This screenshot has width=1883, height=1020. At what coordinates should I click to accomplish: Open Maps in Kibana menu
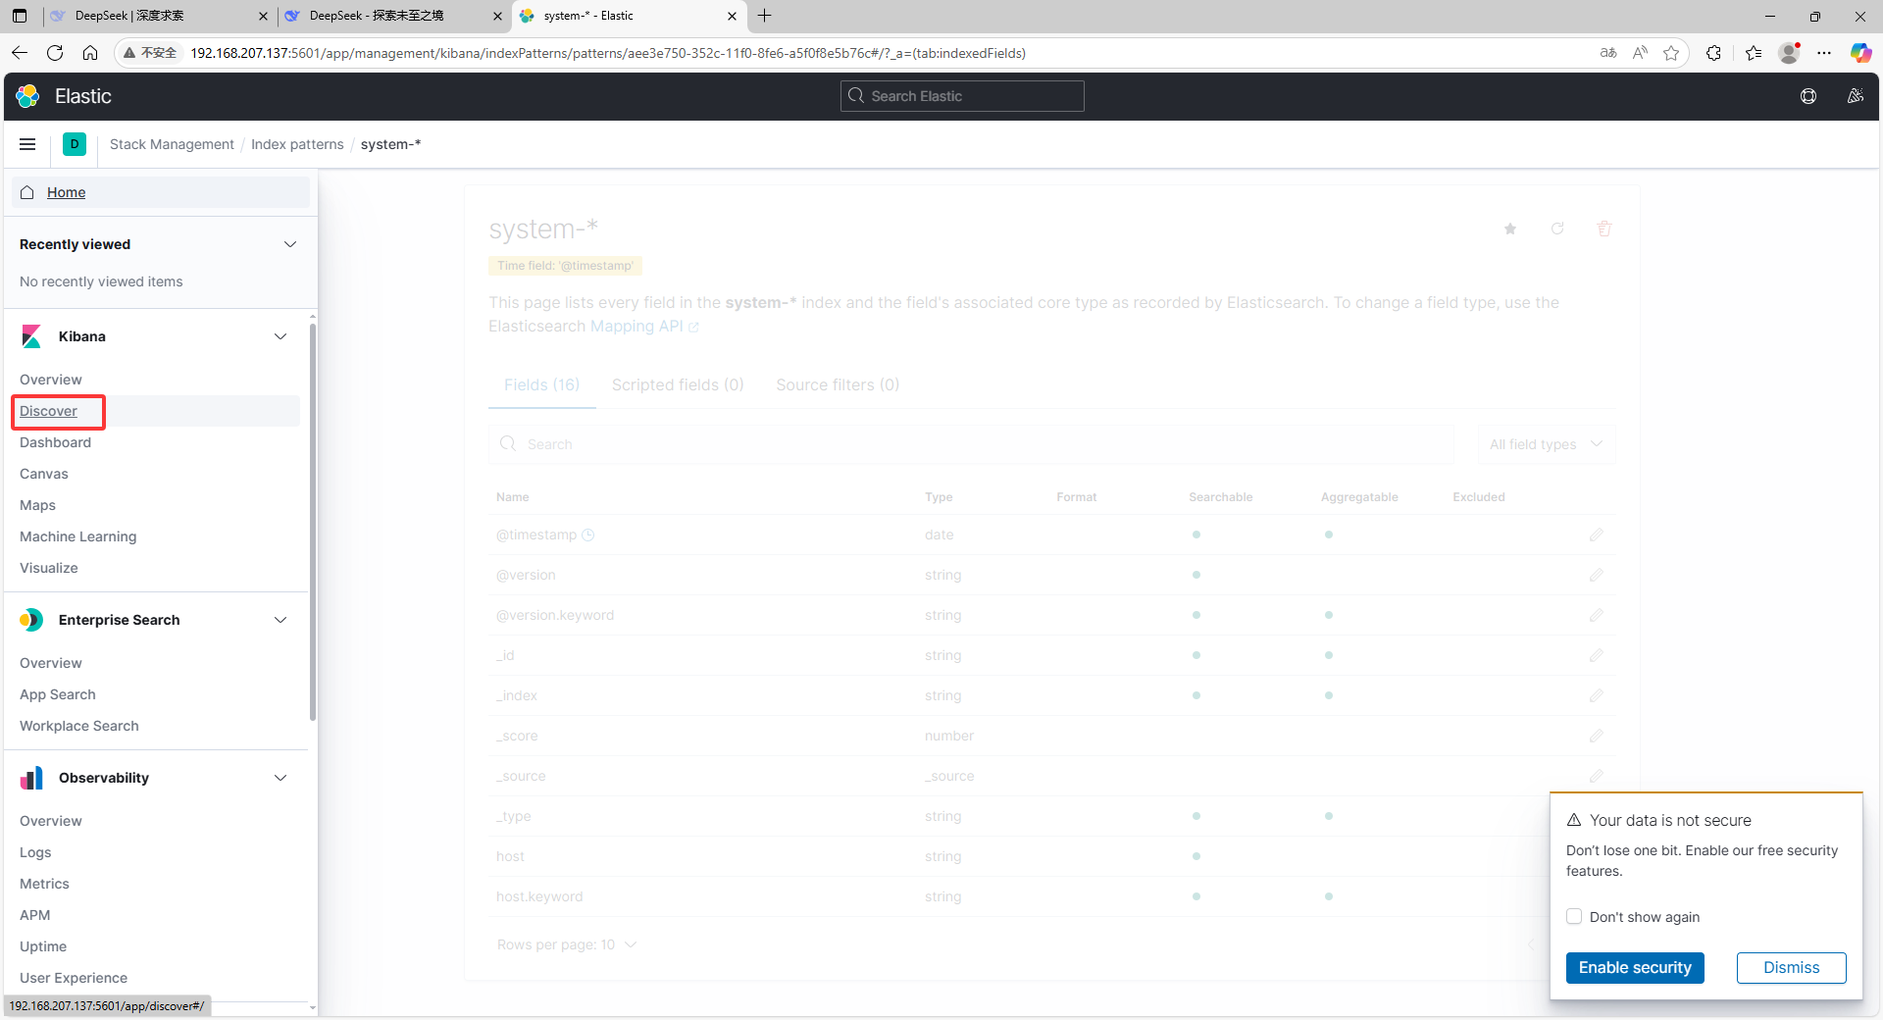coord(37,505)
